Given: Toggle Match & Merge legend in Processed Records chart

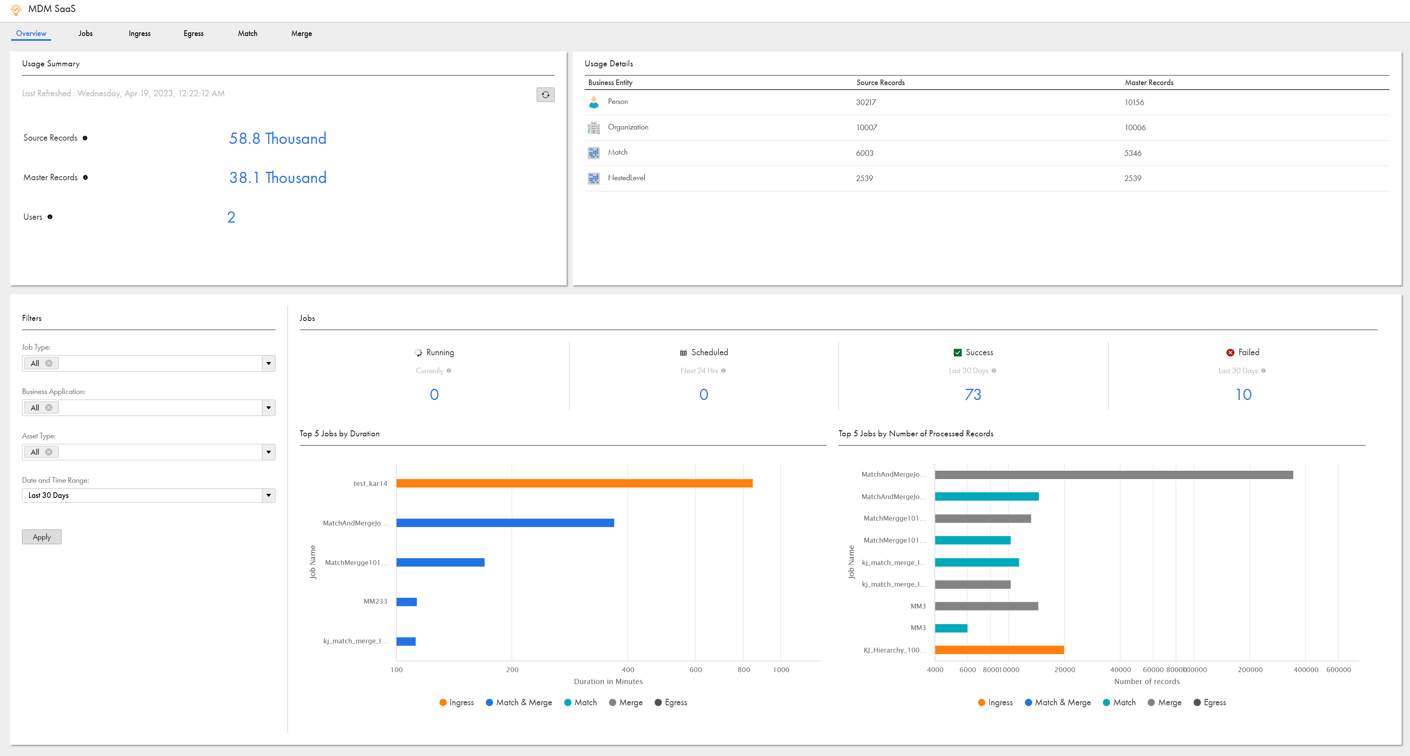Looking at the screenshot, I should click(1057, 702).
